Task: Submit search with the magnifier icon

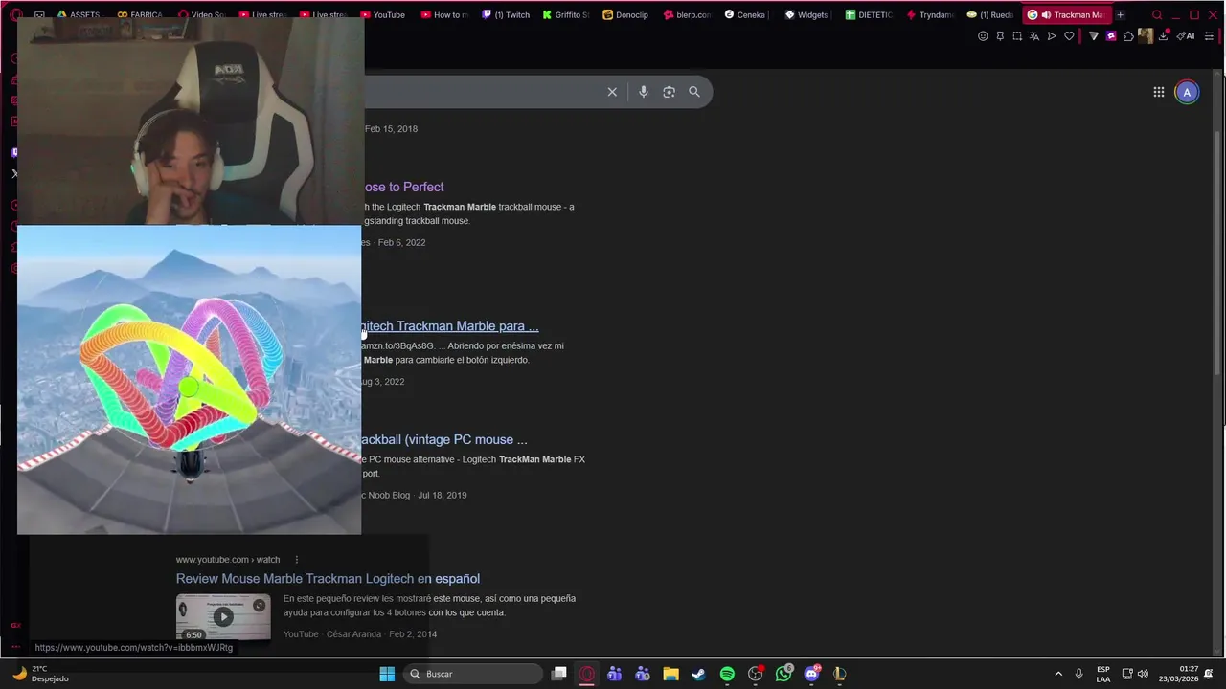Action: [694, 92]
